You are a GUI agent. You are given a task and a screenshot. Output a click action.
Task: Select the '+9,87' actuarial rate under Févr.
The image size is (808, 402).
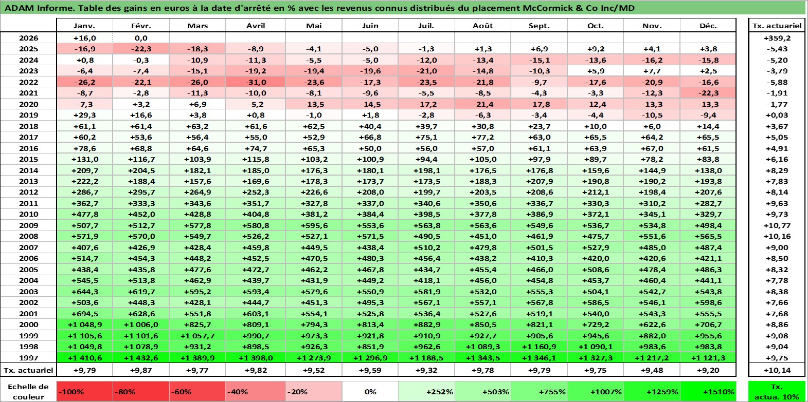[x=141, y=370]
